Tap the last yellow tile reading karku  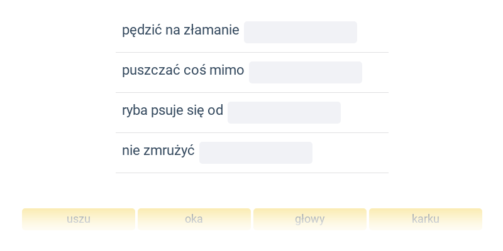point(426,219)
